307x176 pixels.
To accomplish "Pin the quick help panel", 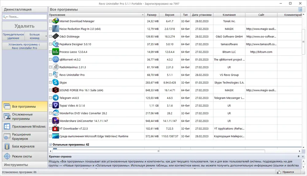I will coord(298,156).
